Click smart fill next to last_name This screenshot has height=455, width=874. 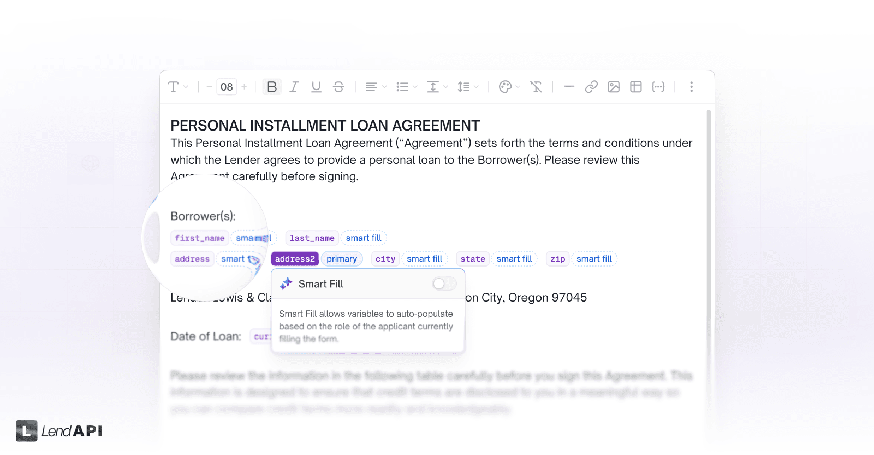[x=364, y=238]
